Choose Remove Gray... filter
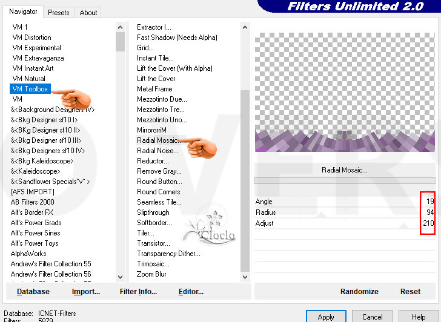Viewport: 441px width, 322px height. click(x=159, y=171)
